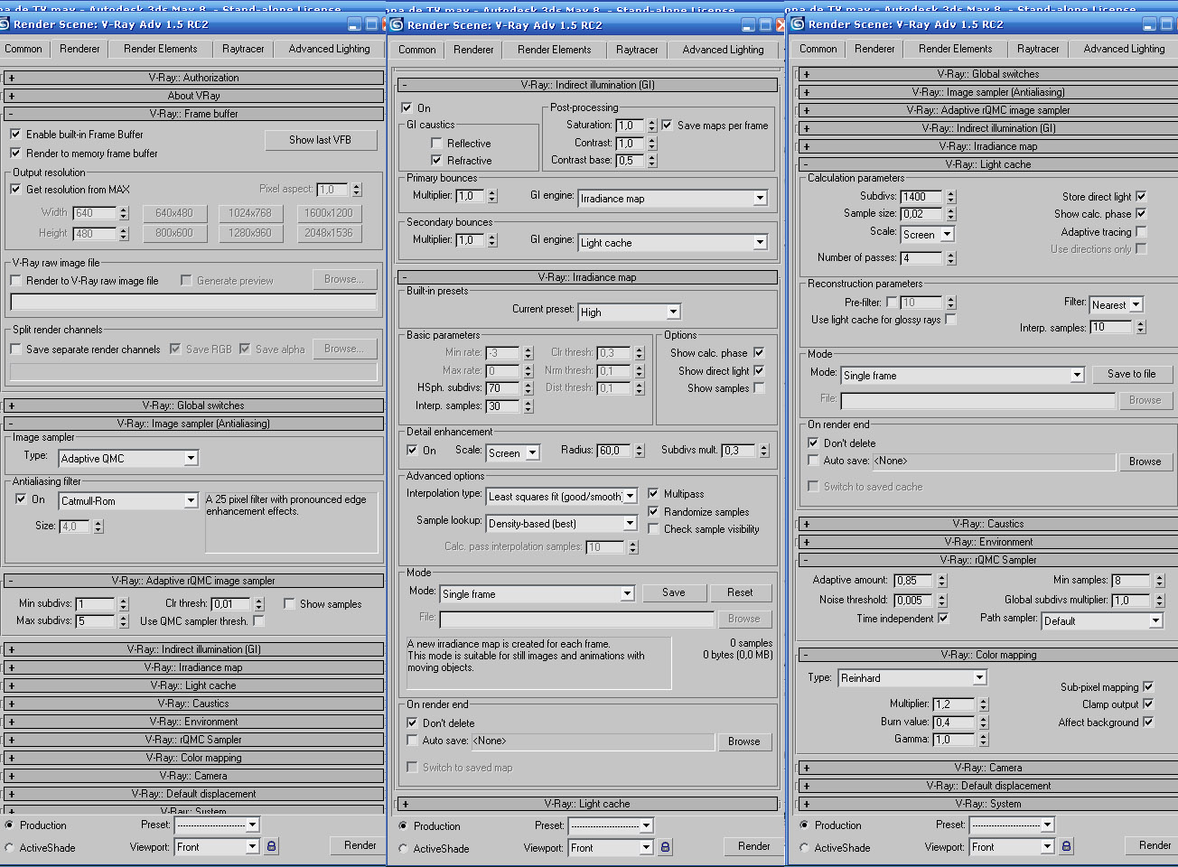Click Number of passes spinner arrows

pos(950,257)
